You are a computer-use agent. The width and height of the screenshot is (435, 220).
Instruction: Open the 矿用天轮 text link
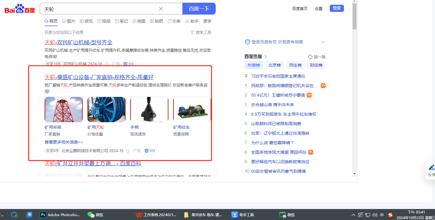(96, 127)
